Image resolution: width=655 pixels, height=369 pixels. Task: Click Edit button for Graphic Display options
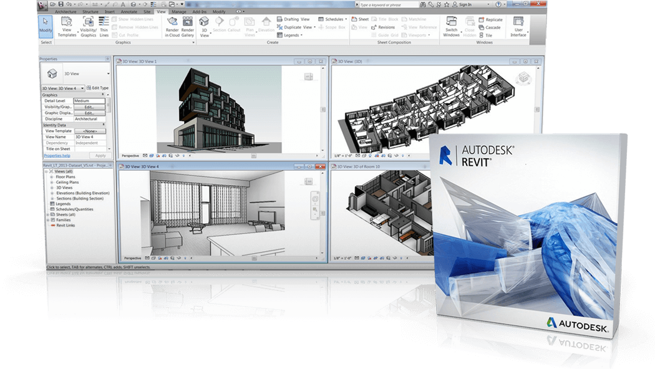click(x=89, y=113)
